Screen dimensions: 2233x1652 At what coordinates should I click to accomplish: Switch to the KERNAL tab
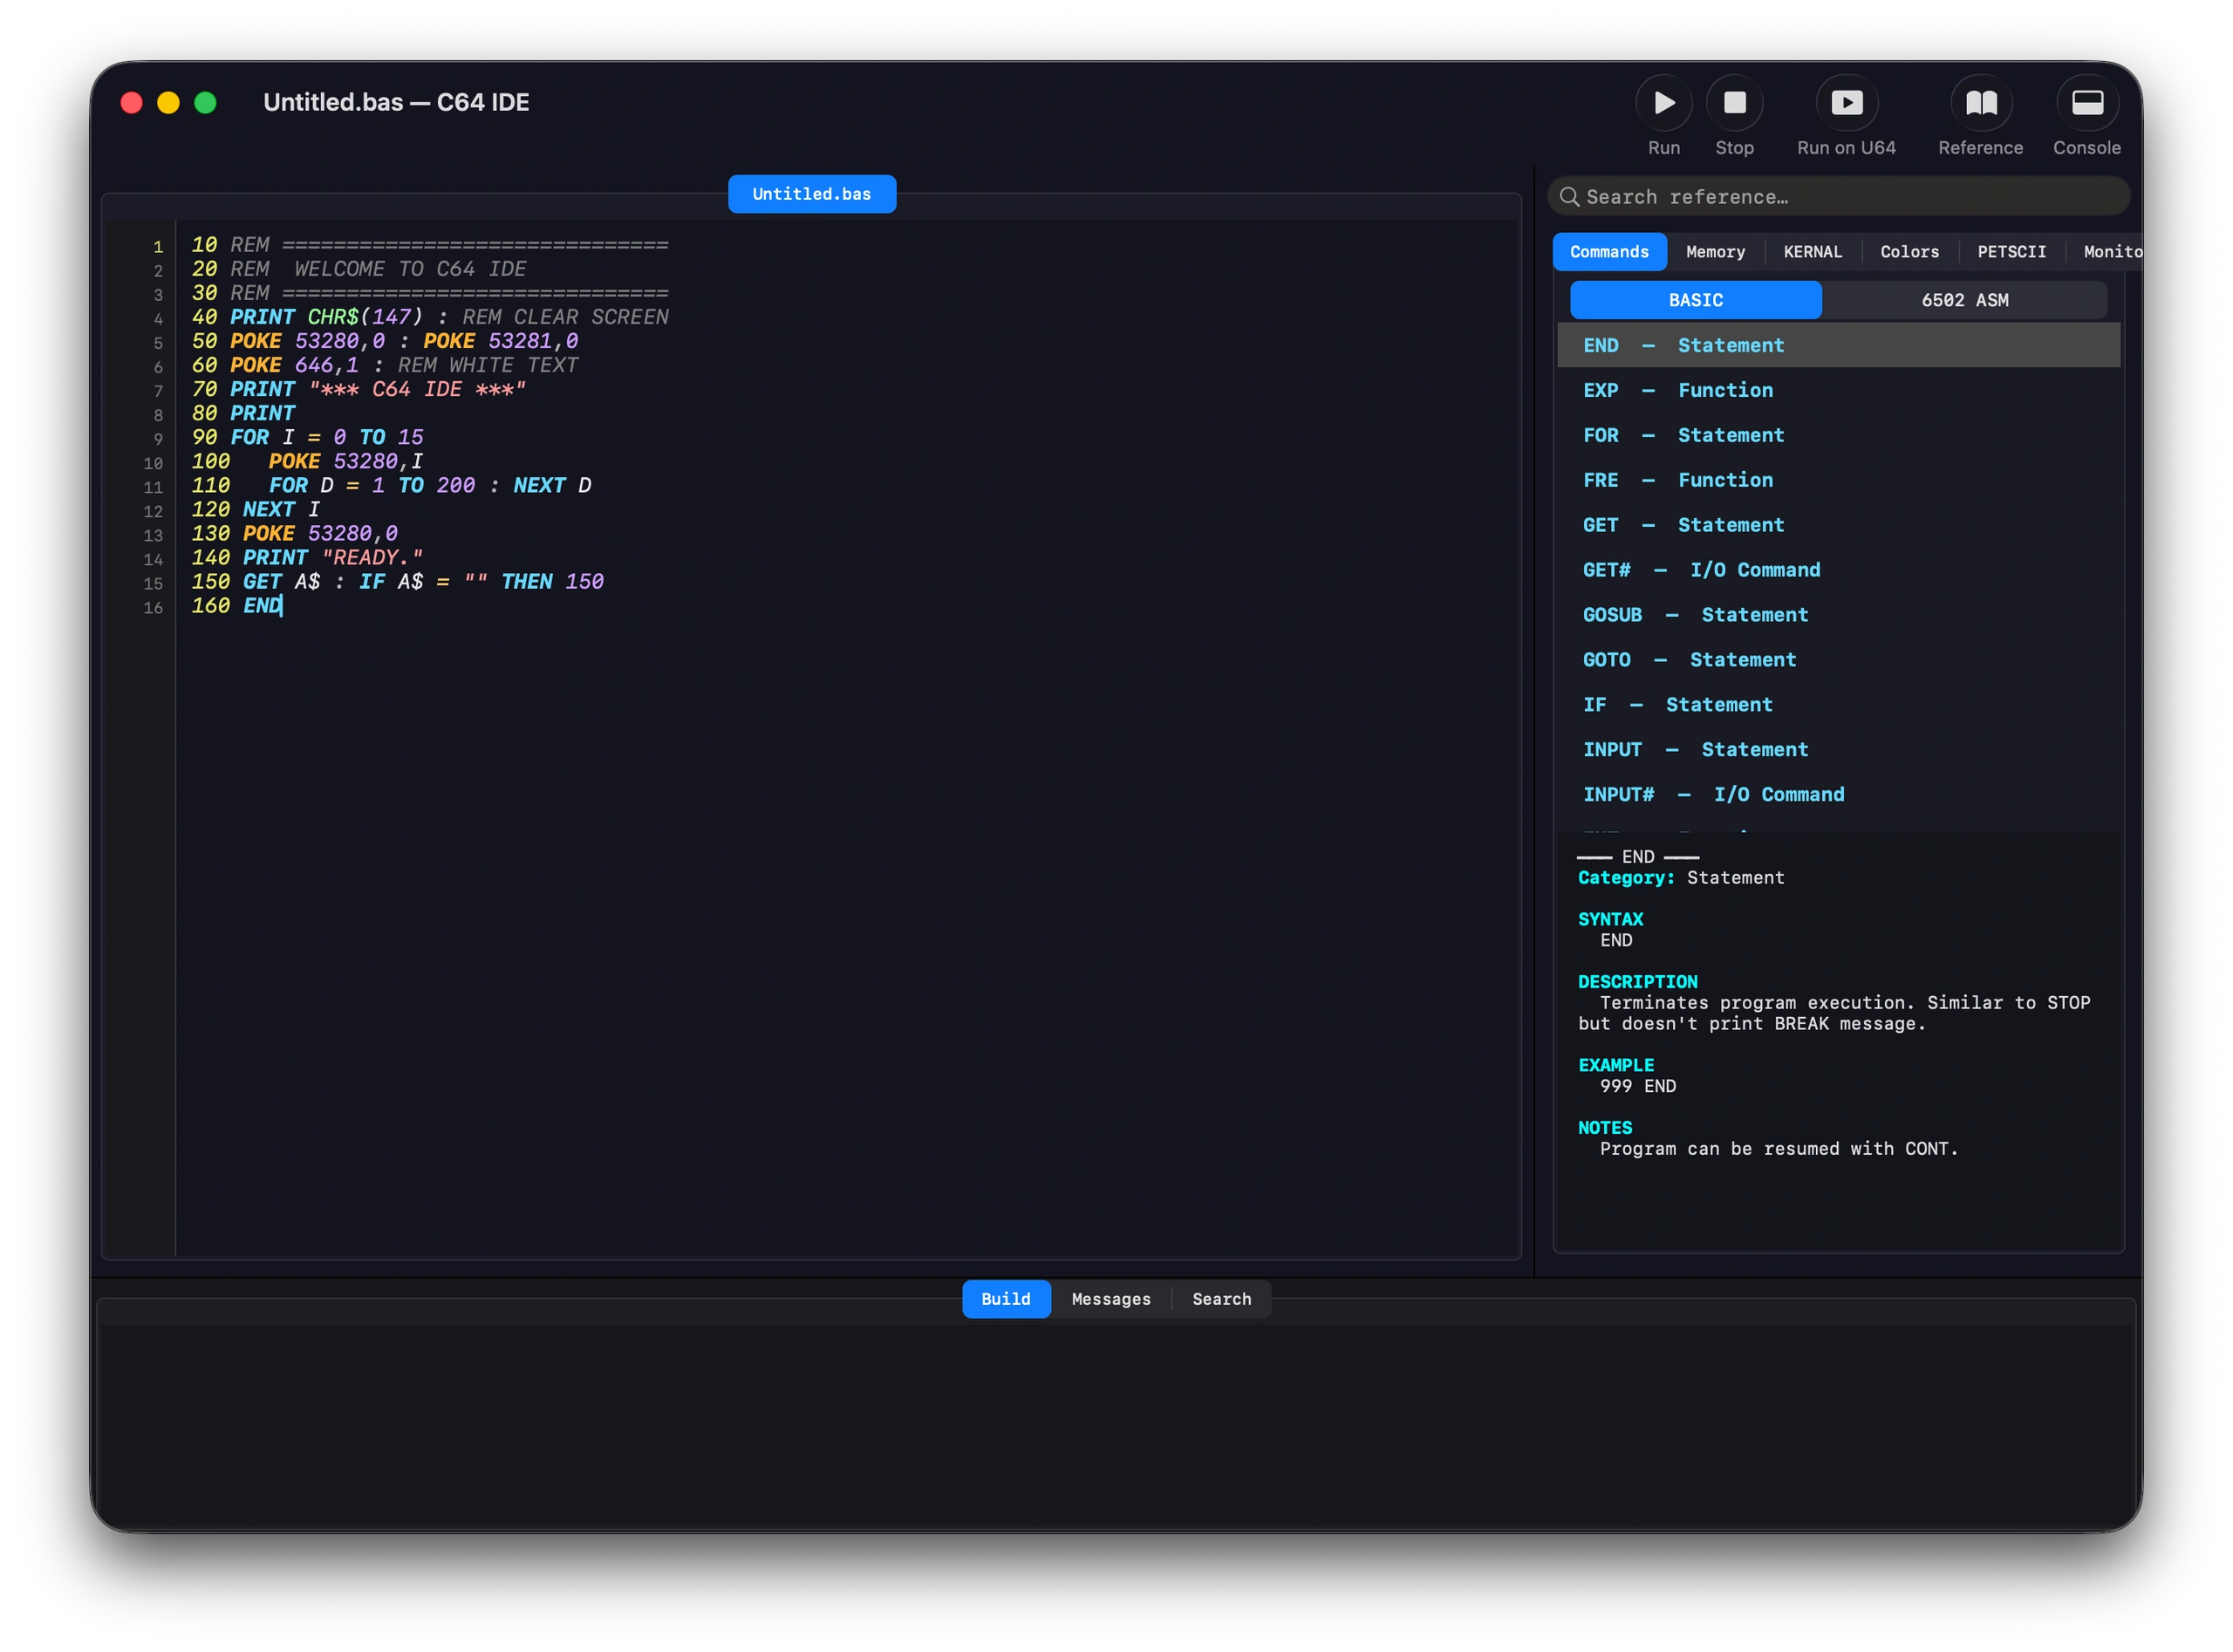(x=1811, y=252)
